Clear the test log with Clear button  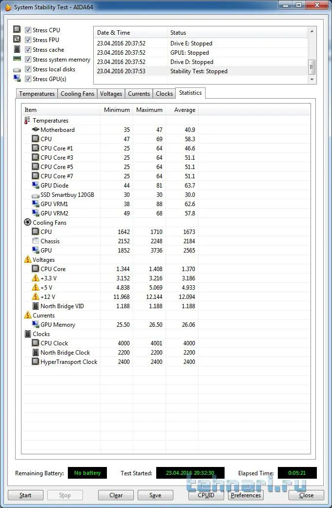point(116,495)
